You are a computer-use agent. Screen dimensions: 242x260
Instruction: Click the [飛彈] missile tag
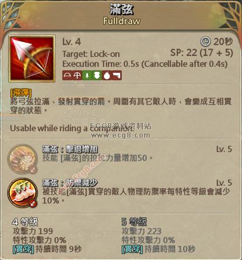[21, 93]
